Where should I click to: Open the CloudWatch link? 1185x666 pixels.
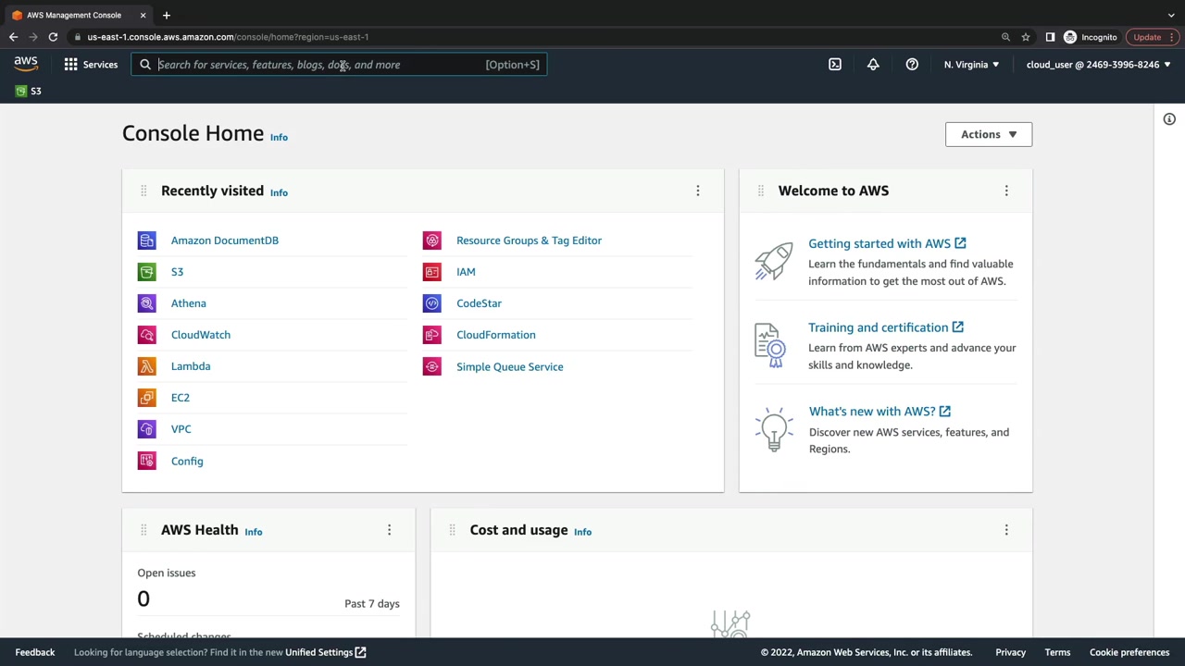pos(201,335)
